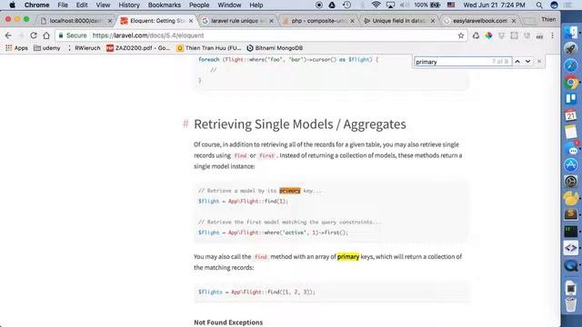582x327 pixels.
Task: Open the Bookmarks menu
Action: [x=164, y=5]
